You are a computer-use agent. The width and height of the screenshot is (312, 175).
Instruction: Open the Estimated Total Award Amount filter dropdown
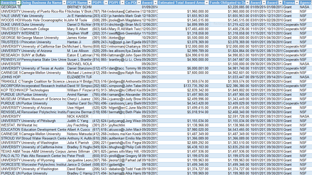[206, 3]
